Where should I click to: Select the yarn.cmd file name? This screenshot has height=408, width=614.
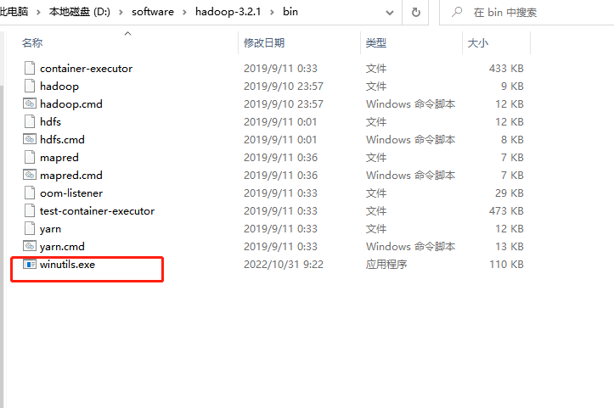pyautogui.click(x=62, y=247)
